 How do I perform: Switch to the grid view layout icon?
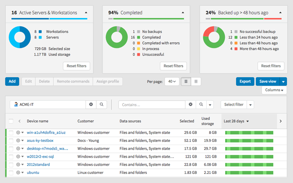tap(196, 82)
